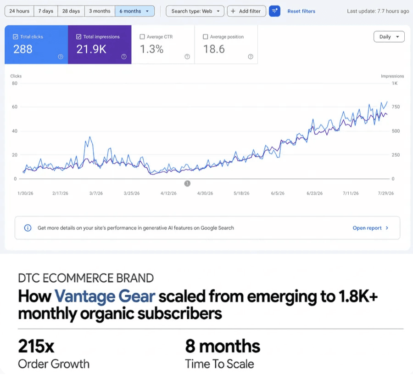Open help icon on Total impressions card
This screenshot has height=386, width=413.
[124, 57]
